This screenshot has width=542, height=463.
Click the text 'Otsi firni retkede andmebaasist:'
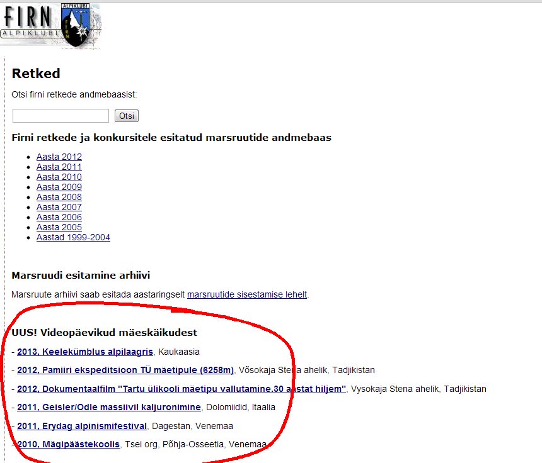tap(74, 94)
